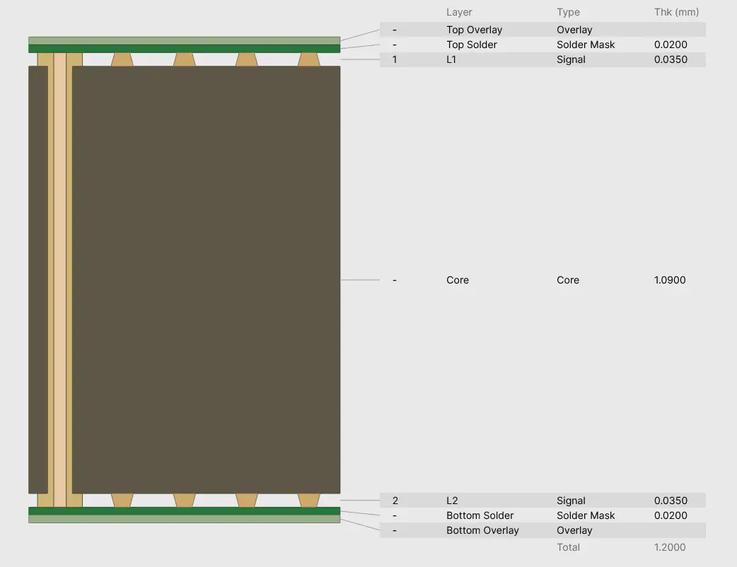Viewport: 737px width, 567px height.
Task: Click the Bottom Solder thickness 0.0200
Action: click(x=670, y=515)
